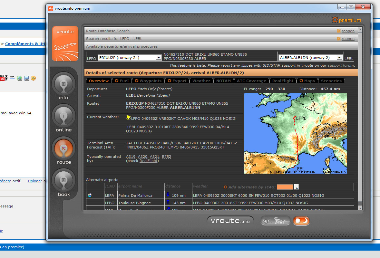Switch to the NOTAM tab
This screenshot has height=258, width=380.
223,81
